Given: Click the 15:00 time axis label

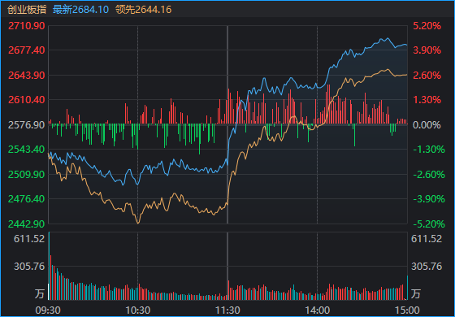Looking at the screenshot, I should pos(406,310).
